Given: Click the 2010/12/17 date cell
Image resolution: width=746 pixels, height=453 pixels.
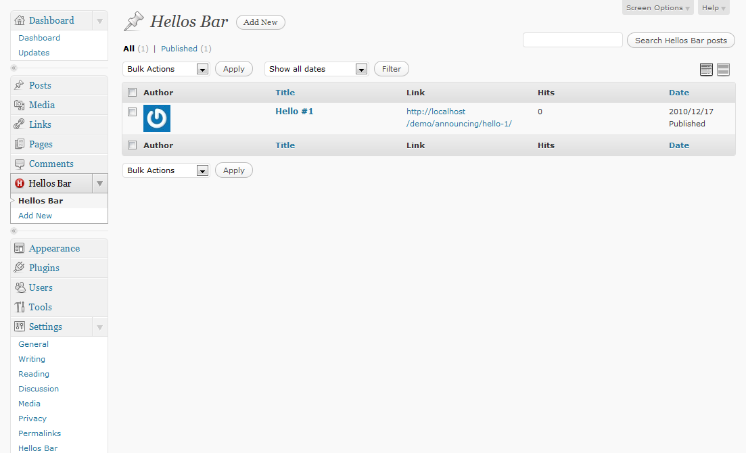Looking at the screenshot, I should (x=691, y=112).
